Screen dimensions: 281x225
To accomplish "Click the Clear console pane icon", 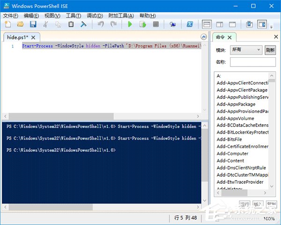I will point(83,24).
